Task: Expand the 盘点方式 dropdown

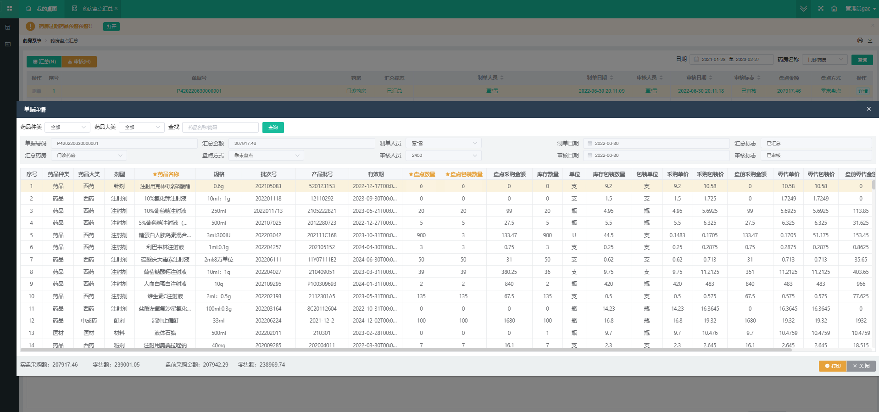Action: pos(266,156)
